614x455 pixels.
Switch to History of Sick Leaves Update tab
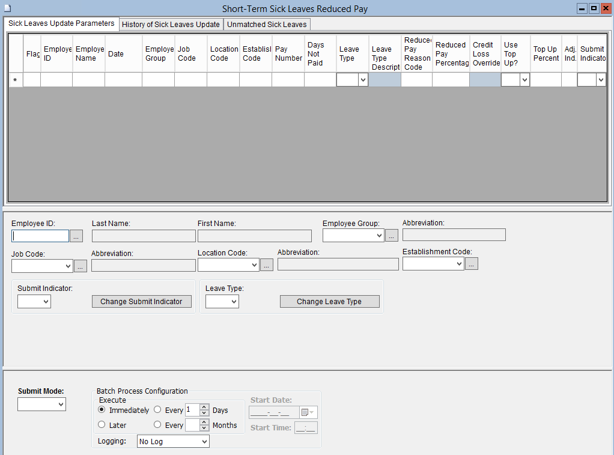coord(171,25)
